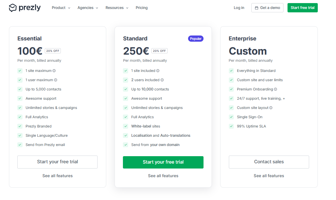Screen dimensions: 336x200
Task: Click Start free trial in header
Action: (302, 8)
